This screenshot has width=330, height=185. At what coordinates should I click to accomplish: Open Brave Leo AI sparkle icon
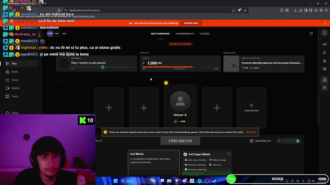click(x=316, y=10)
